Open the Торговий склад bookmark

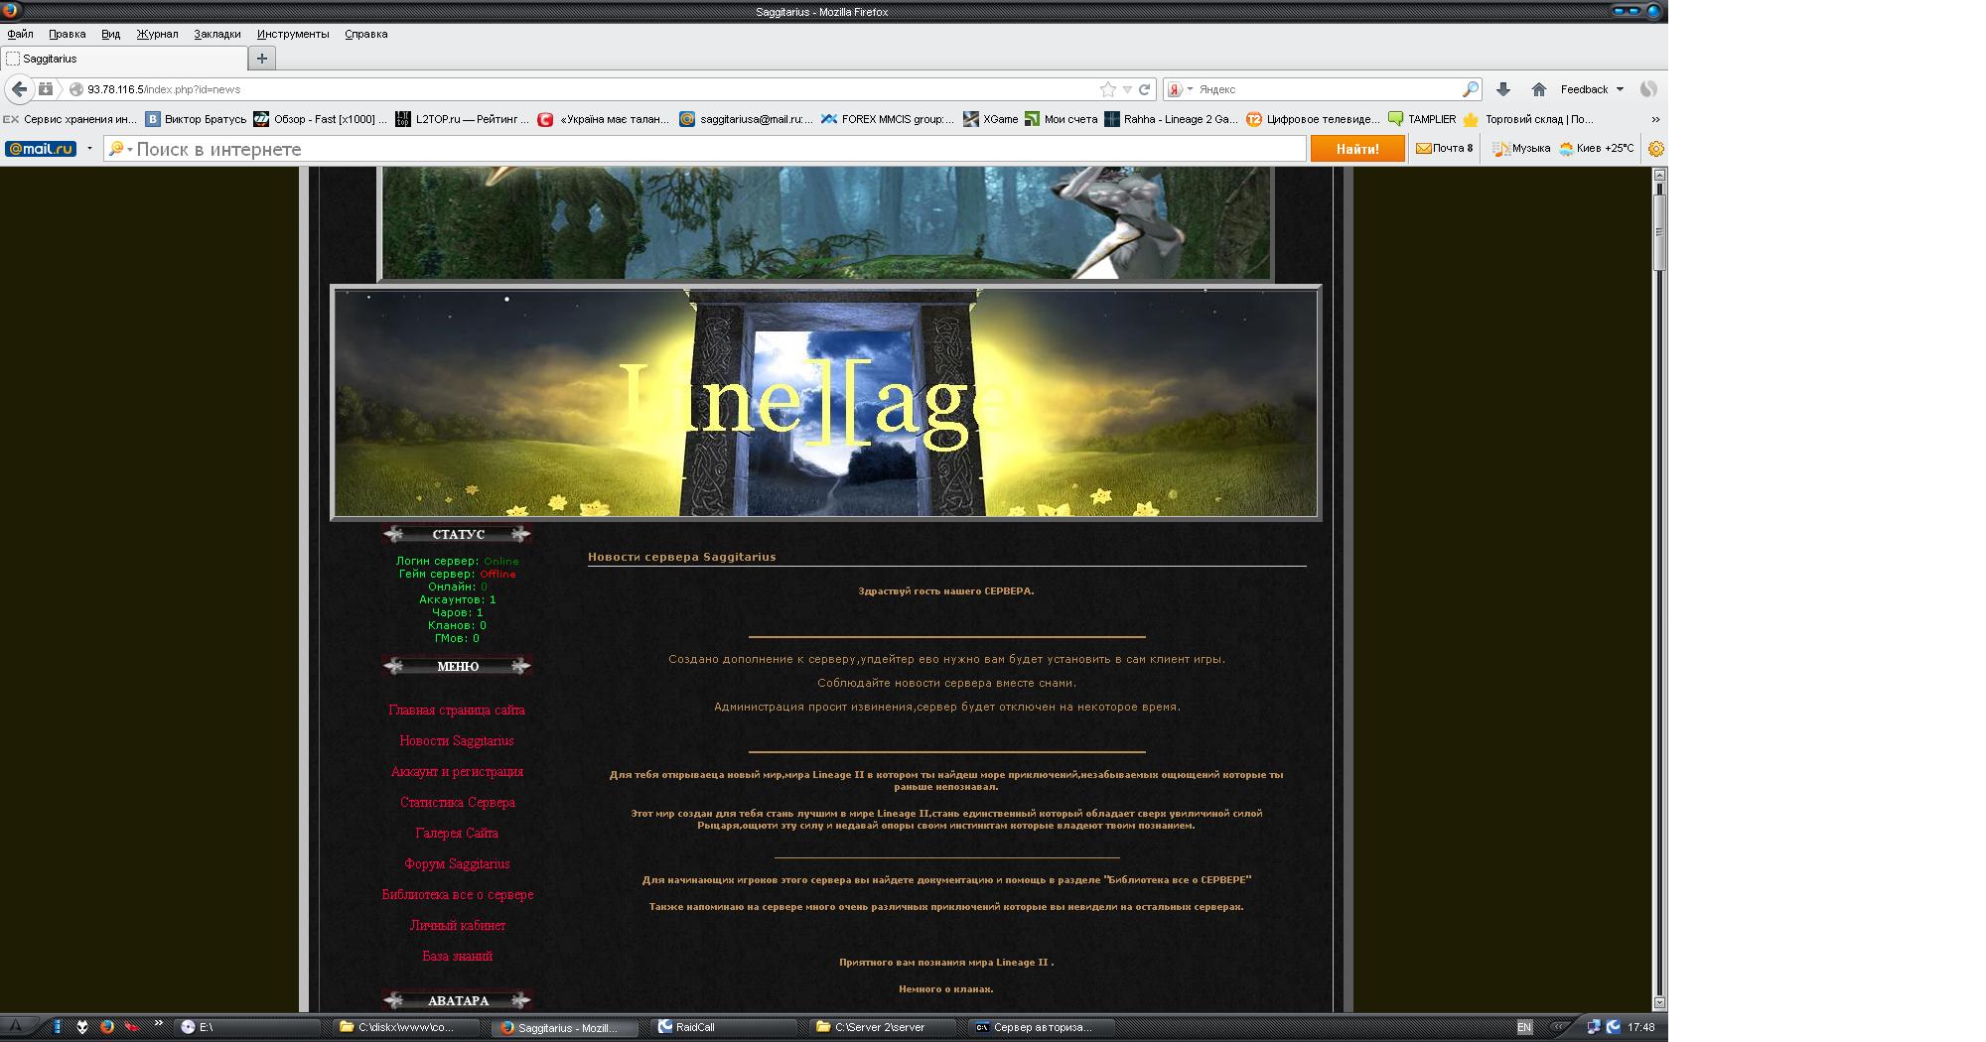click(1529, 119)
